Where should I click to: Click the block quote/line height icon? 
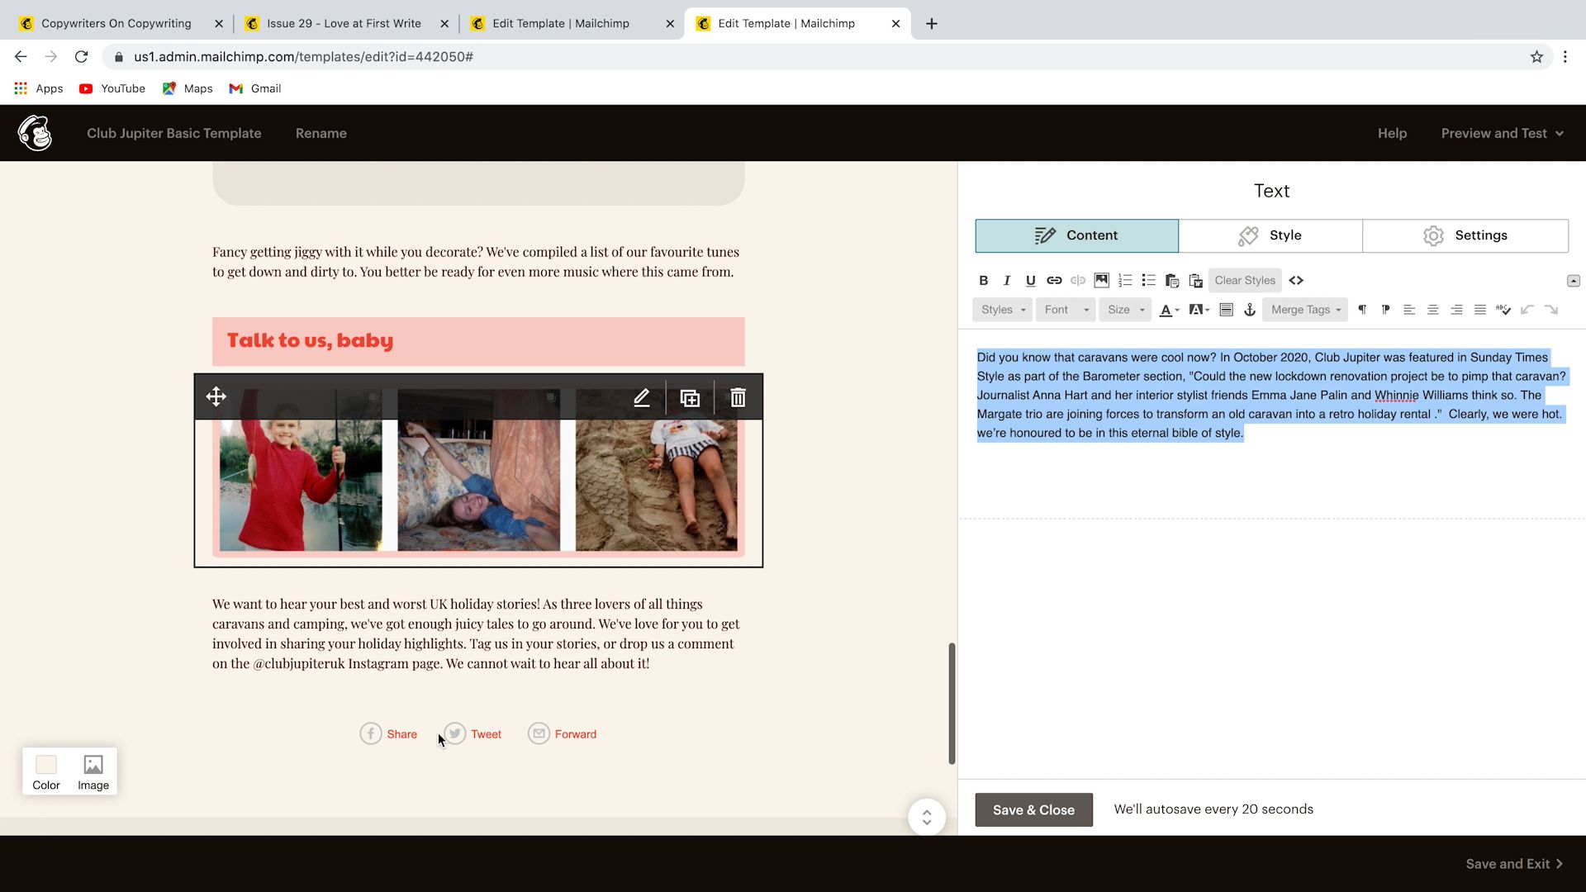coord(1227,310)
